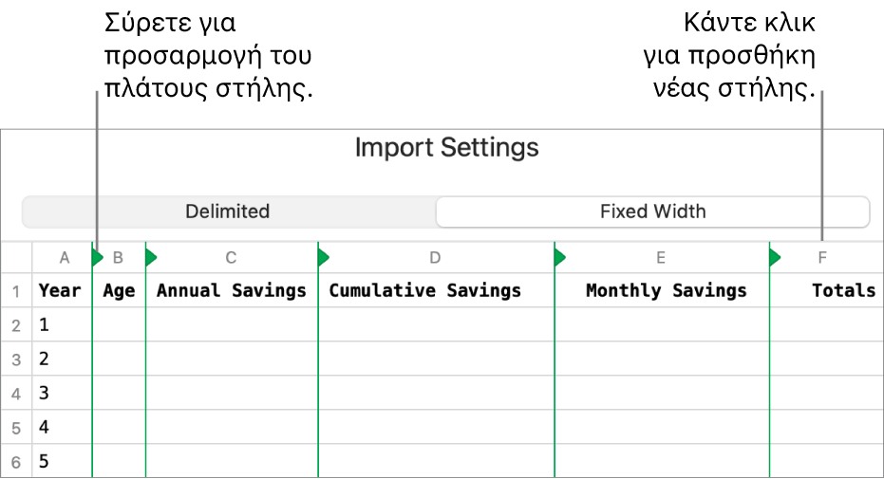The width and height of the screenshot is (884, 479).
Task: Click the Monthly Savings cell
Action: pos(666,291)
